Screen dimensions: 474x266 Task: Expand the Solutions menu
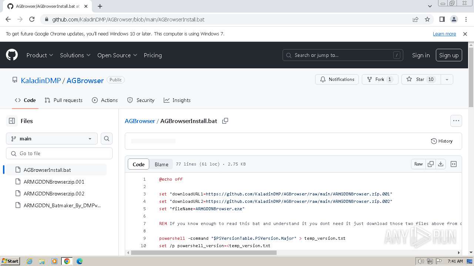click(75, 55)
